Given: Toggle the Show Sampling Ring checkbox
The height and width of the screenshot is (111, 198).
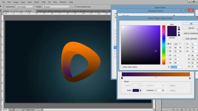Looking at the screenshot, I should coord(75,7).
